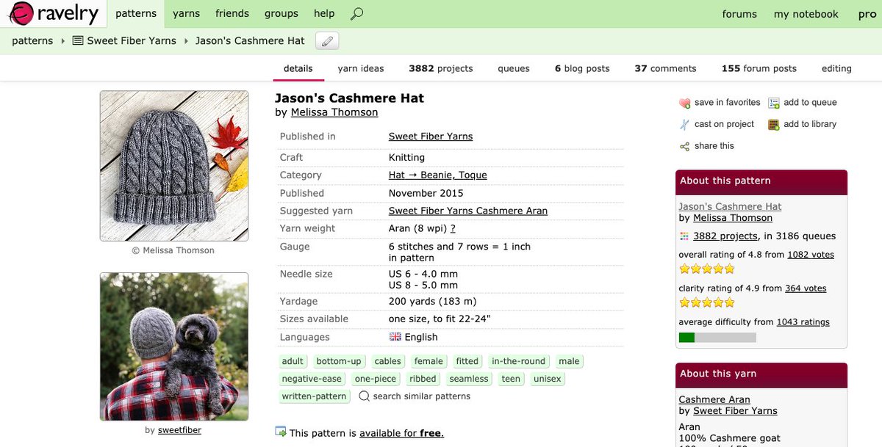
Task: Switch to the yarn ideas tab
Action: coord(361,69)
